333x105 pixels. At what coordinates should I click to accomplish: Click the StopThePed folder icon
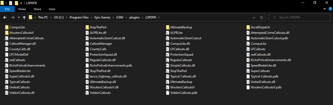tap(87, 27)
